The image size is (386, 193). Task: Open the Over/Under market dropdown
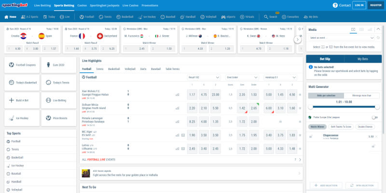tap(242, 77)
